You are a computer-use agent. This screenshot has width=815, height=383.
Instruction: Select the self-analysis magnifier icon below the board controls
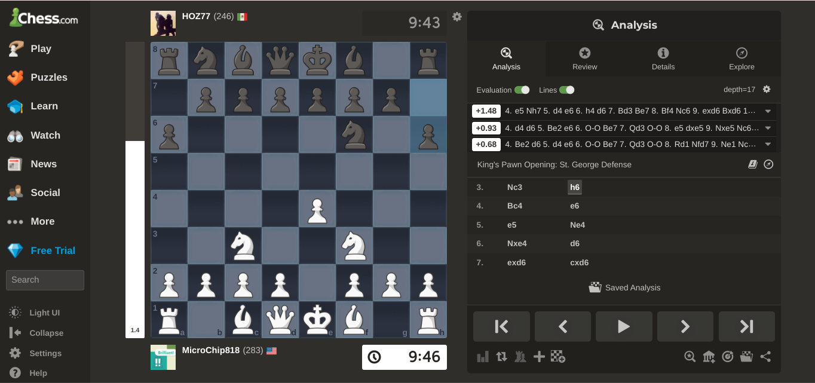[x=690, y=356]
